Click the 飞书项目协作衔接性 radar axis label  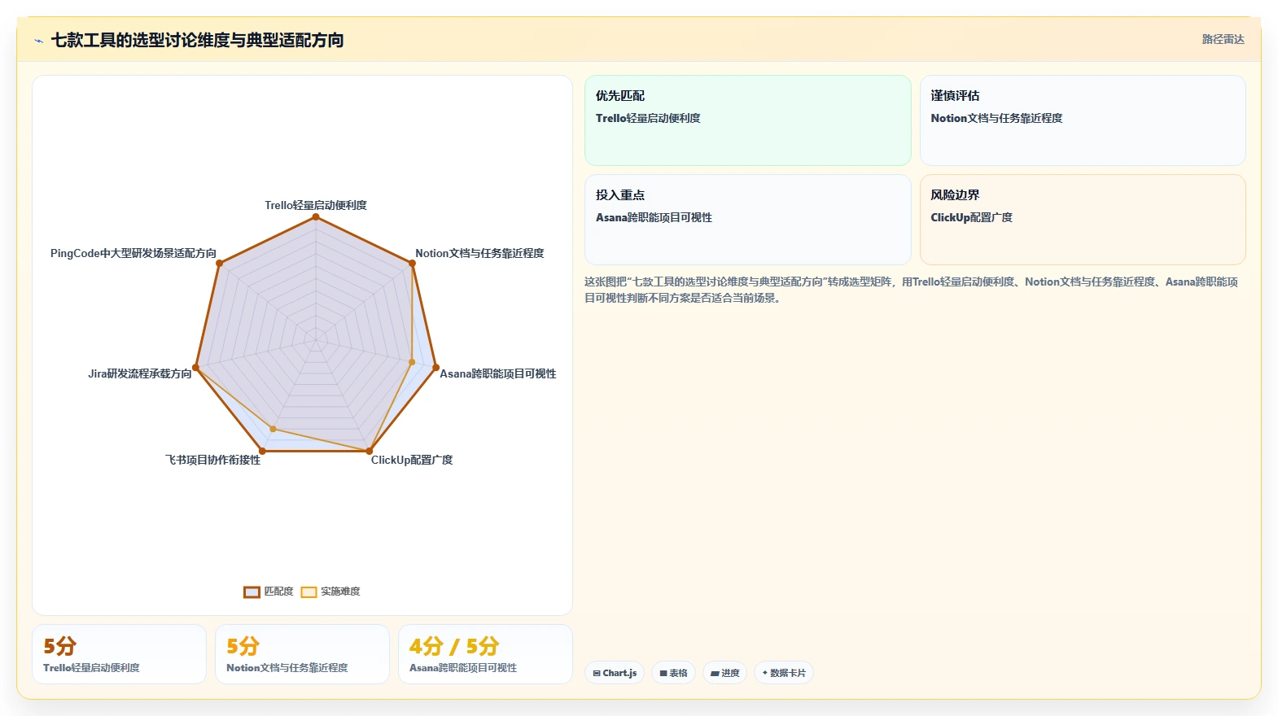(x=213, y=460)
